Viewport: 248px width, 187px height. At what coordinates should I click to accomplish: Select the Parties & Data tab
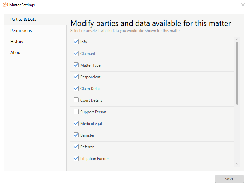[x=35, y=19]
